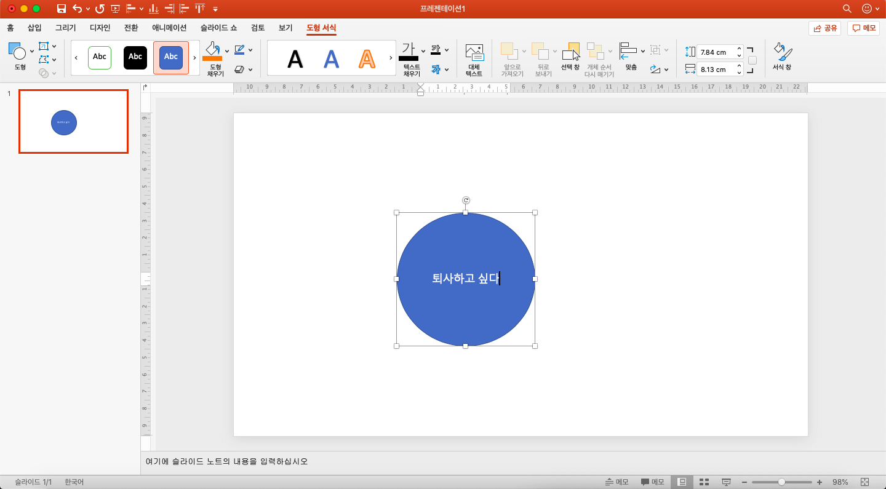Show more WordArt styles with right chevron

click(x=391, y=58)
